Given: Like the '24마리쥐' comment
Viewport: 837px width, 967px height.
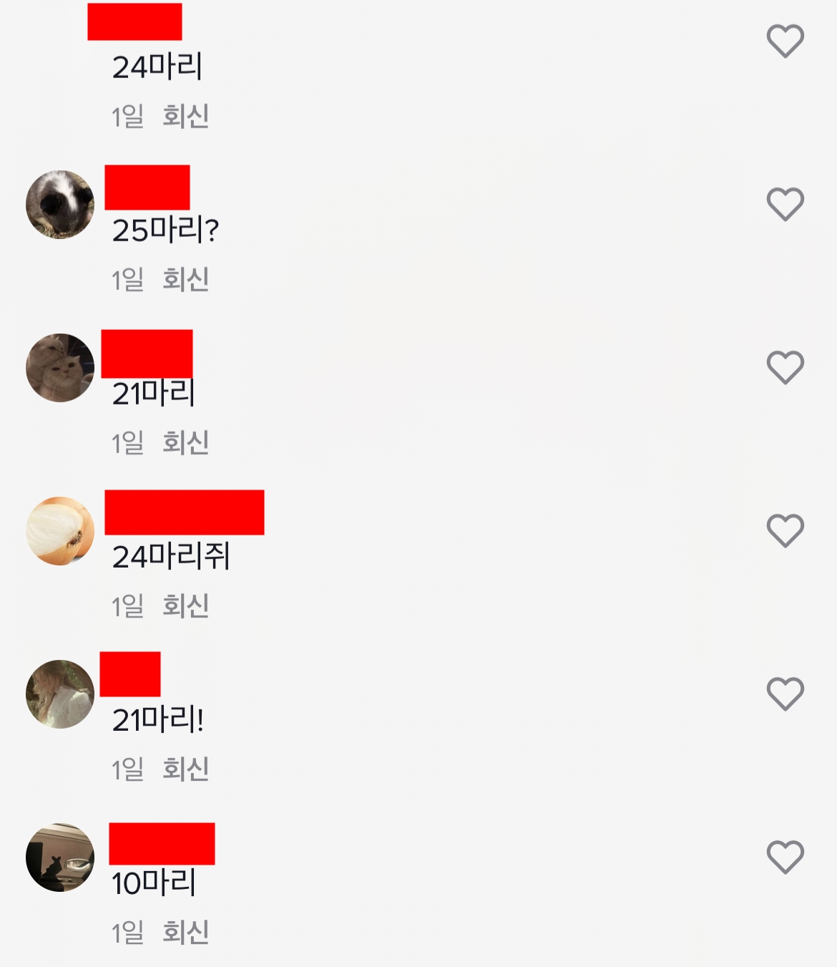Looking at the screenshot, I should click(x=785, y=530).
